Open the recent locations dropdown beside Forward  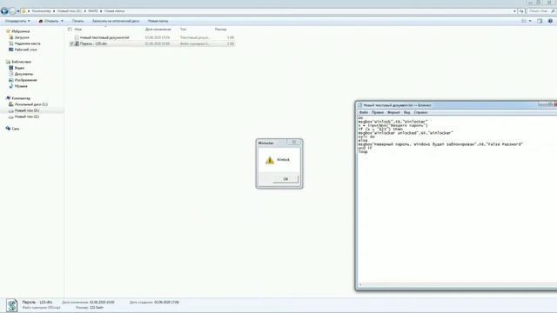(18, 11)
